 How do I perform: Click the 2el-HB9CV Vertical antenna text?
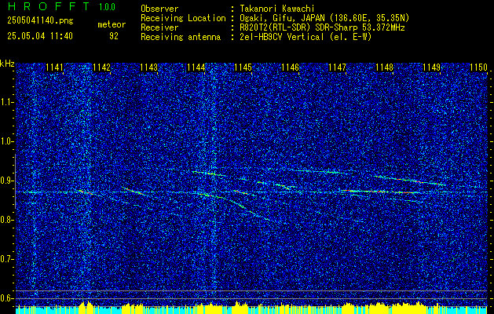pos(306,37)
